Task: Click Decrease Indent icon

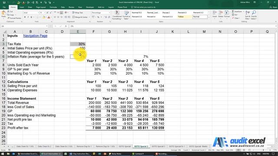Action: (66, 17)
